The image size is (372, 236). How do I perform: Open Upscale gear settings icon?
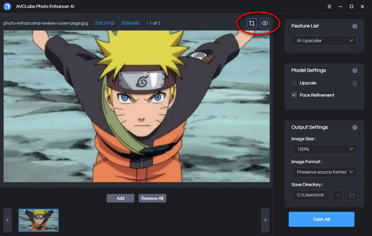pos(355,83)
